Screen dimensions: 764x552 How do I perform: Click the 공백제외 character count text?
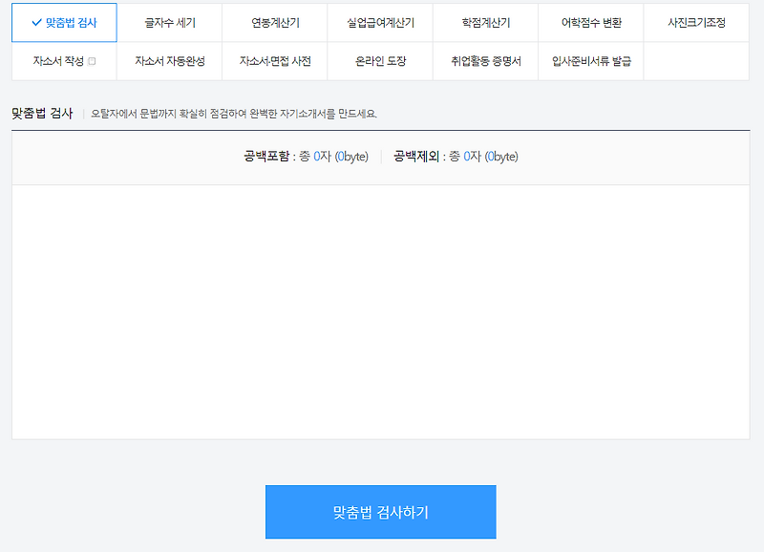pos(456,157)
